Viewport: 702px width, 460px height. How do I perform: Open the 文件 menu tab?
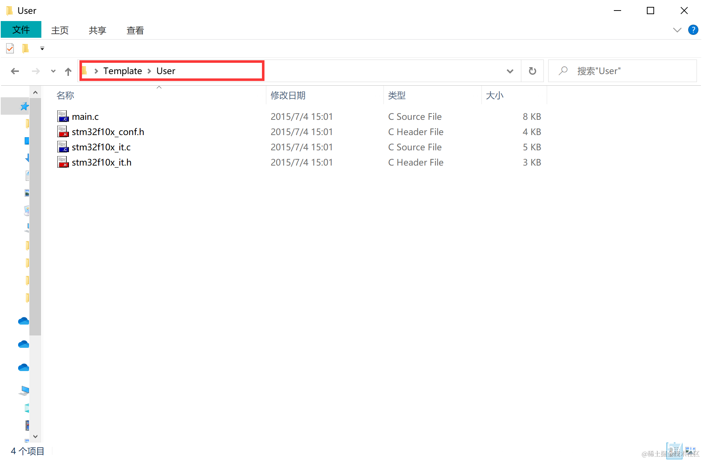[21, 30]
